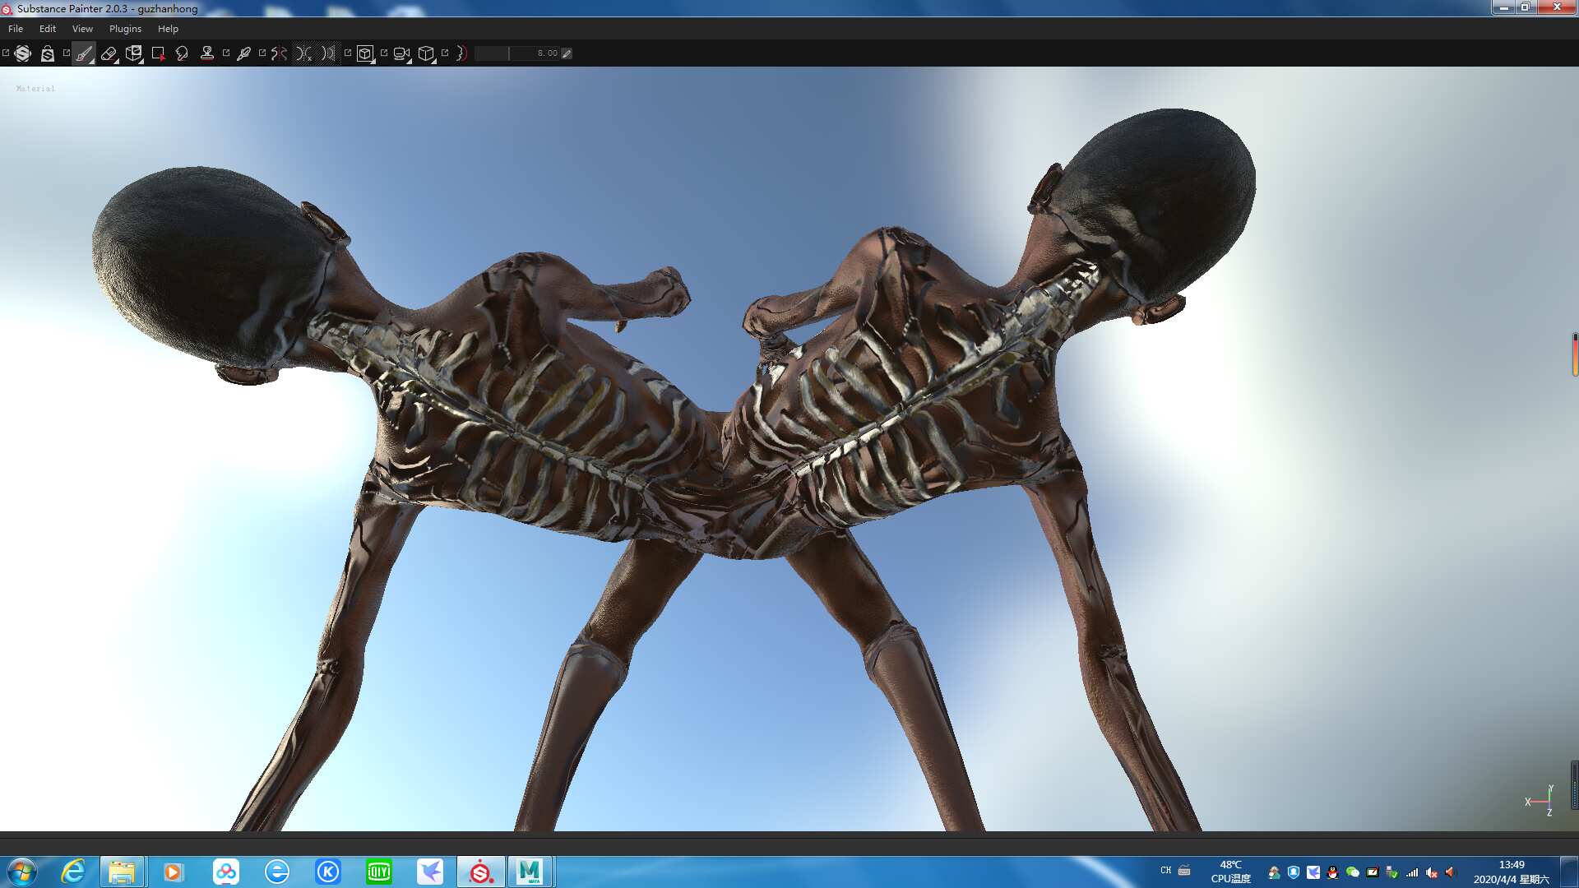Undock the symmetry toolbar pop-out icon

262,53
